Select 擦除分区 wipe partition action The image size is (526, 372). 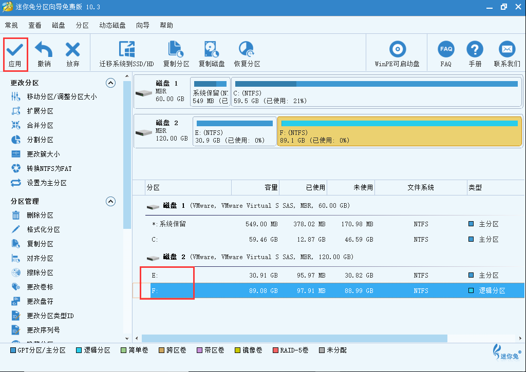[32, 273]
